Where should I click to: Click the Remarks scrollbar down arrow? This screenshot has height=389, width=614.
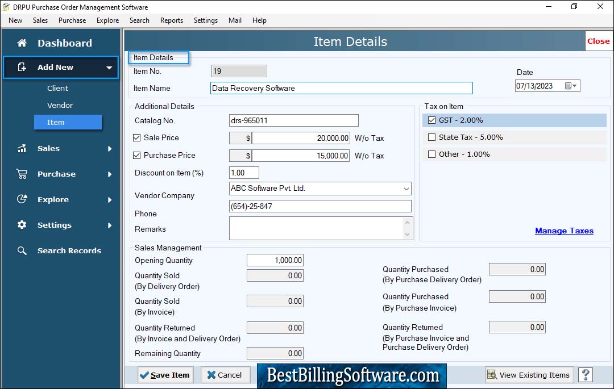[407, 235]
